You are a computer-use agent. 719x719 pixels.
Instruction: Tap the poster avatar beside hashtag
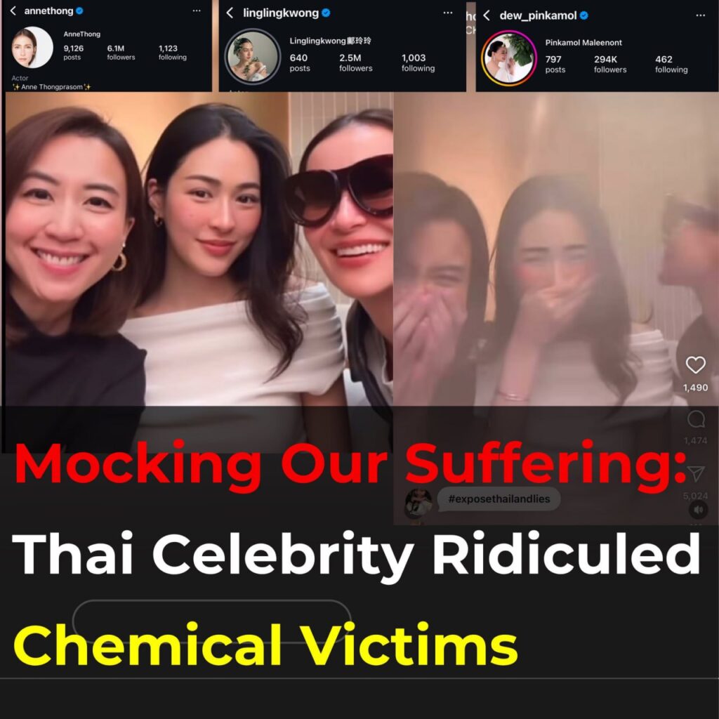coord(418,503)
